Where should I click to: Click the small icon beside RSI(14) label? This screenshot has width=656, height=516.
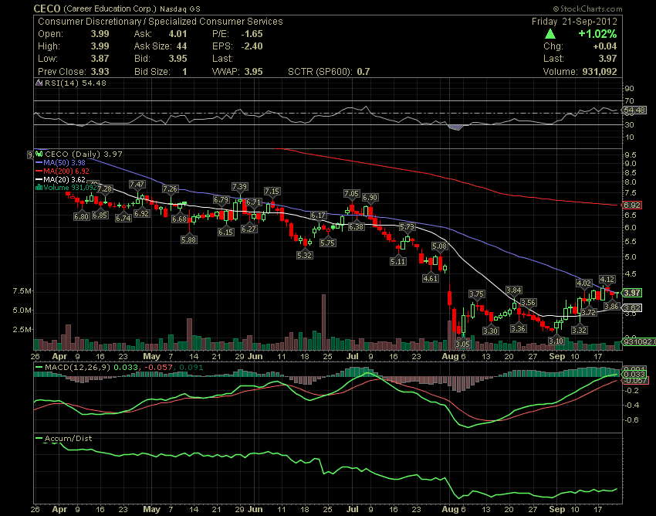pyautogui.click(x=39, y=83)
